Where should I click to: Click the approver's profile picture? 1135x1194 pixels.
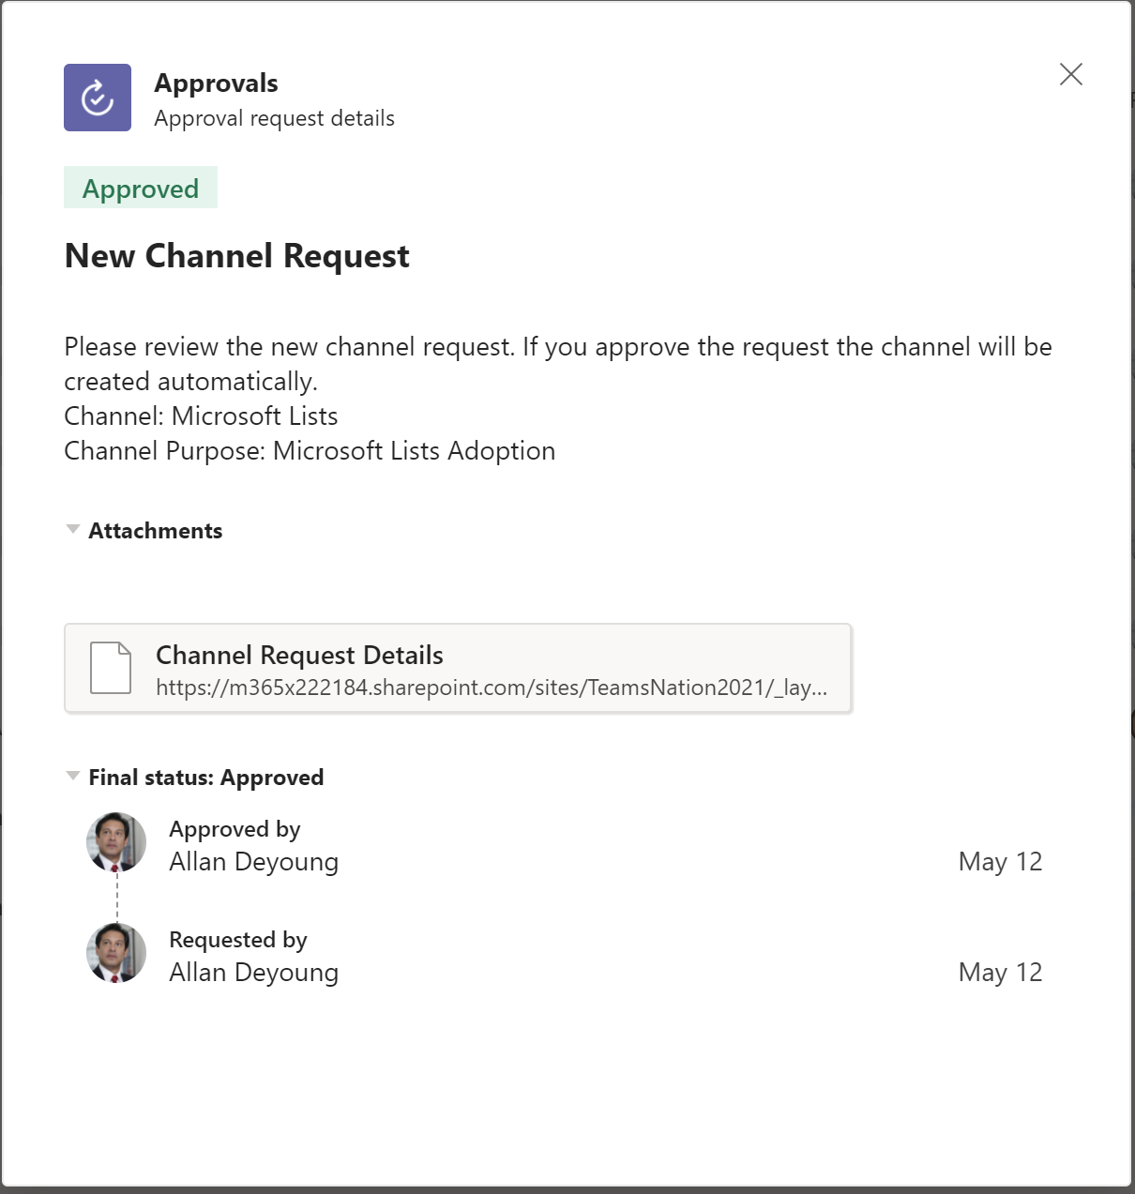pos(116,842)
